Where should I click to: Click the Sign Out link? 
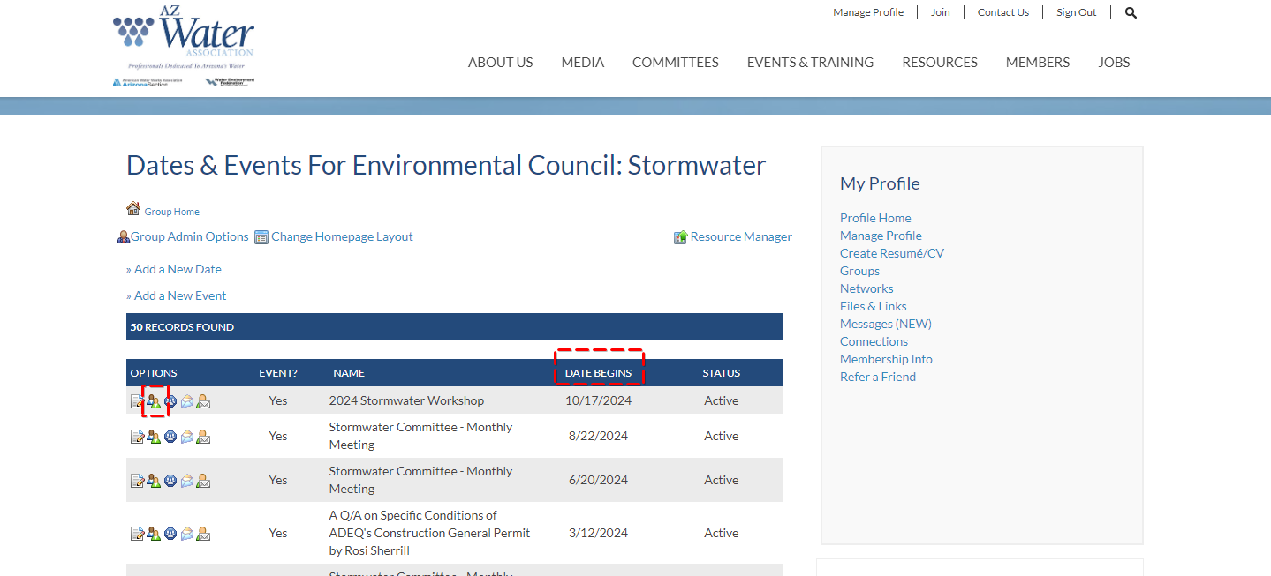[1077, 12]
